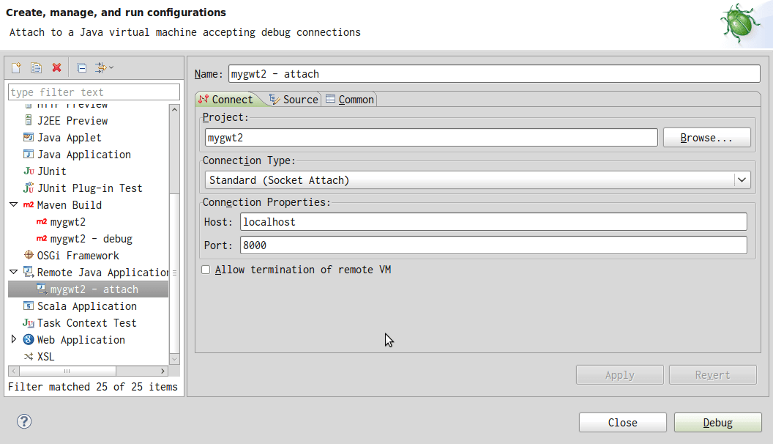The height and width of the screenshot is (444, 773).
Task: Click the Host input field
Action: (x=439, y=221)
